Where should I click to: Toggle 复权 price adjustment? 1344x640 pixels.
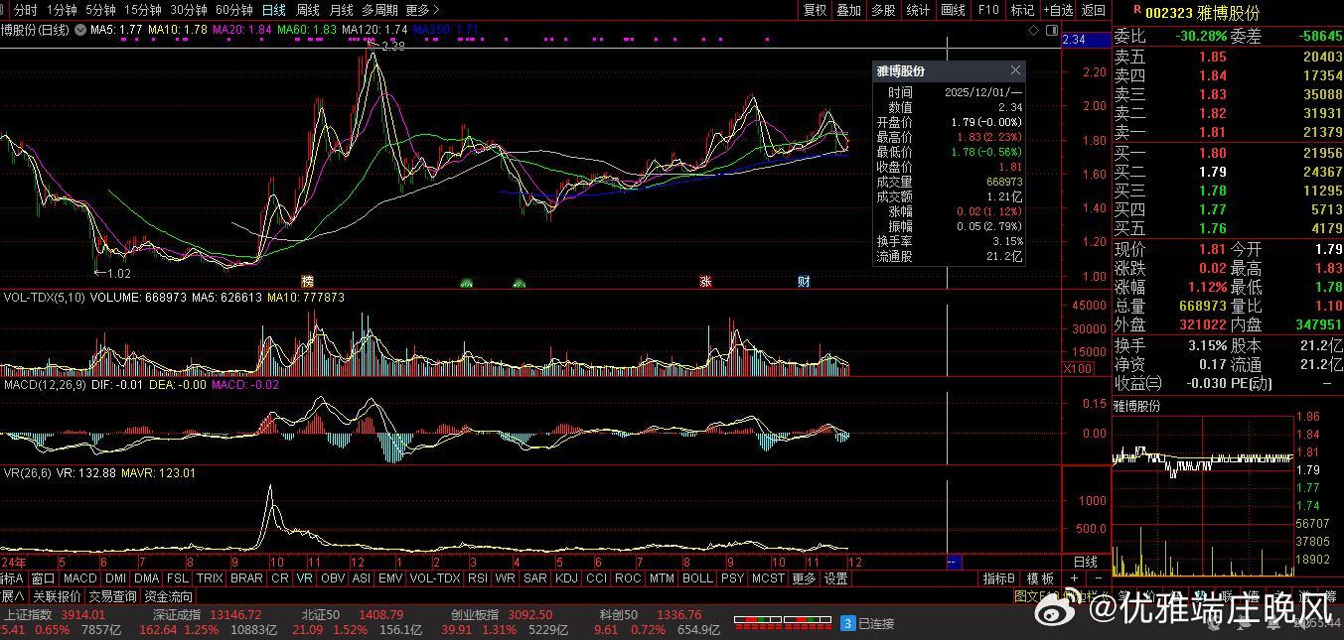pyautogui.click(x=815, y=10)
